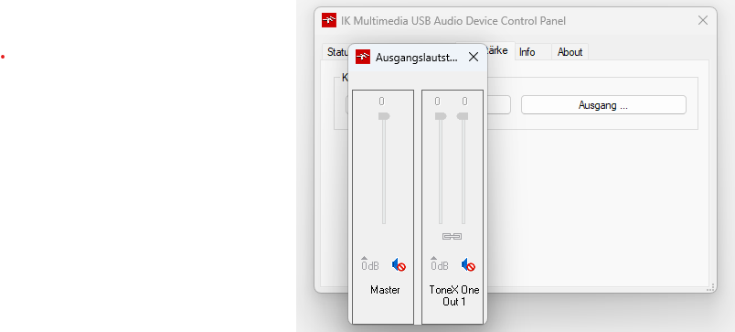The image size is (735, 332).
Task: Click the IK logo in the Ausgangslautstärke popup title
Action: click(363, 58)
